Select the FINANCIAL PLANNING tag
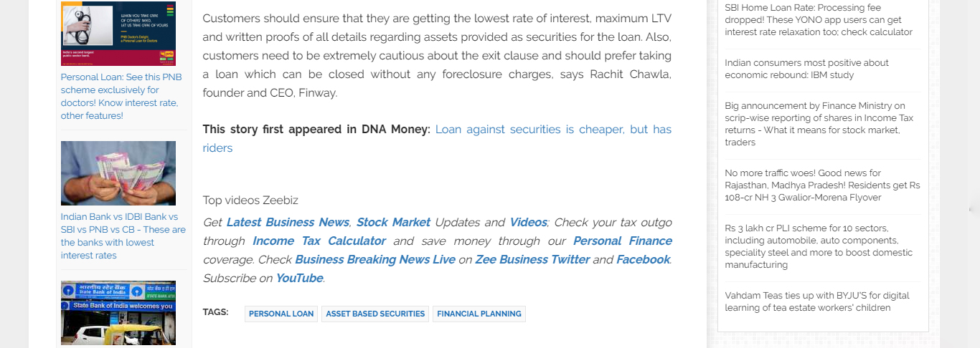 pos(479,314)
